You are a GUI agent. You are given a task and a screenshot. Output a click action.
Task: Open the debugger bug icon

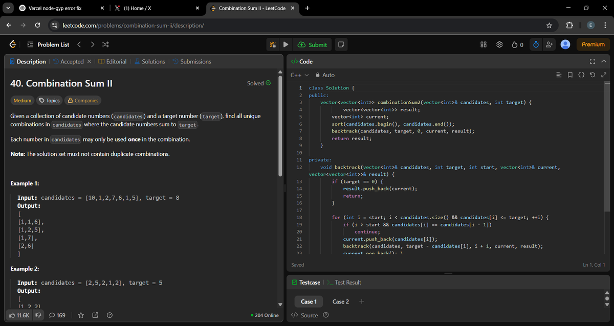(x=273, y=44)
